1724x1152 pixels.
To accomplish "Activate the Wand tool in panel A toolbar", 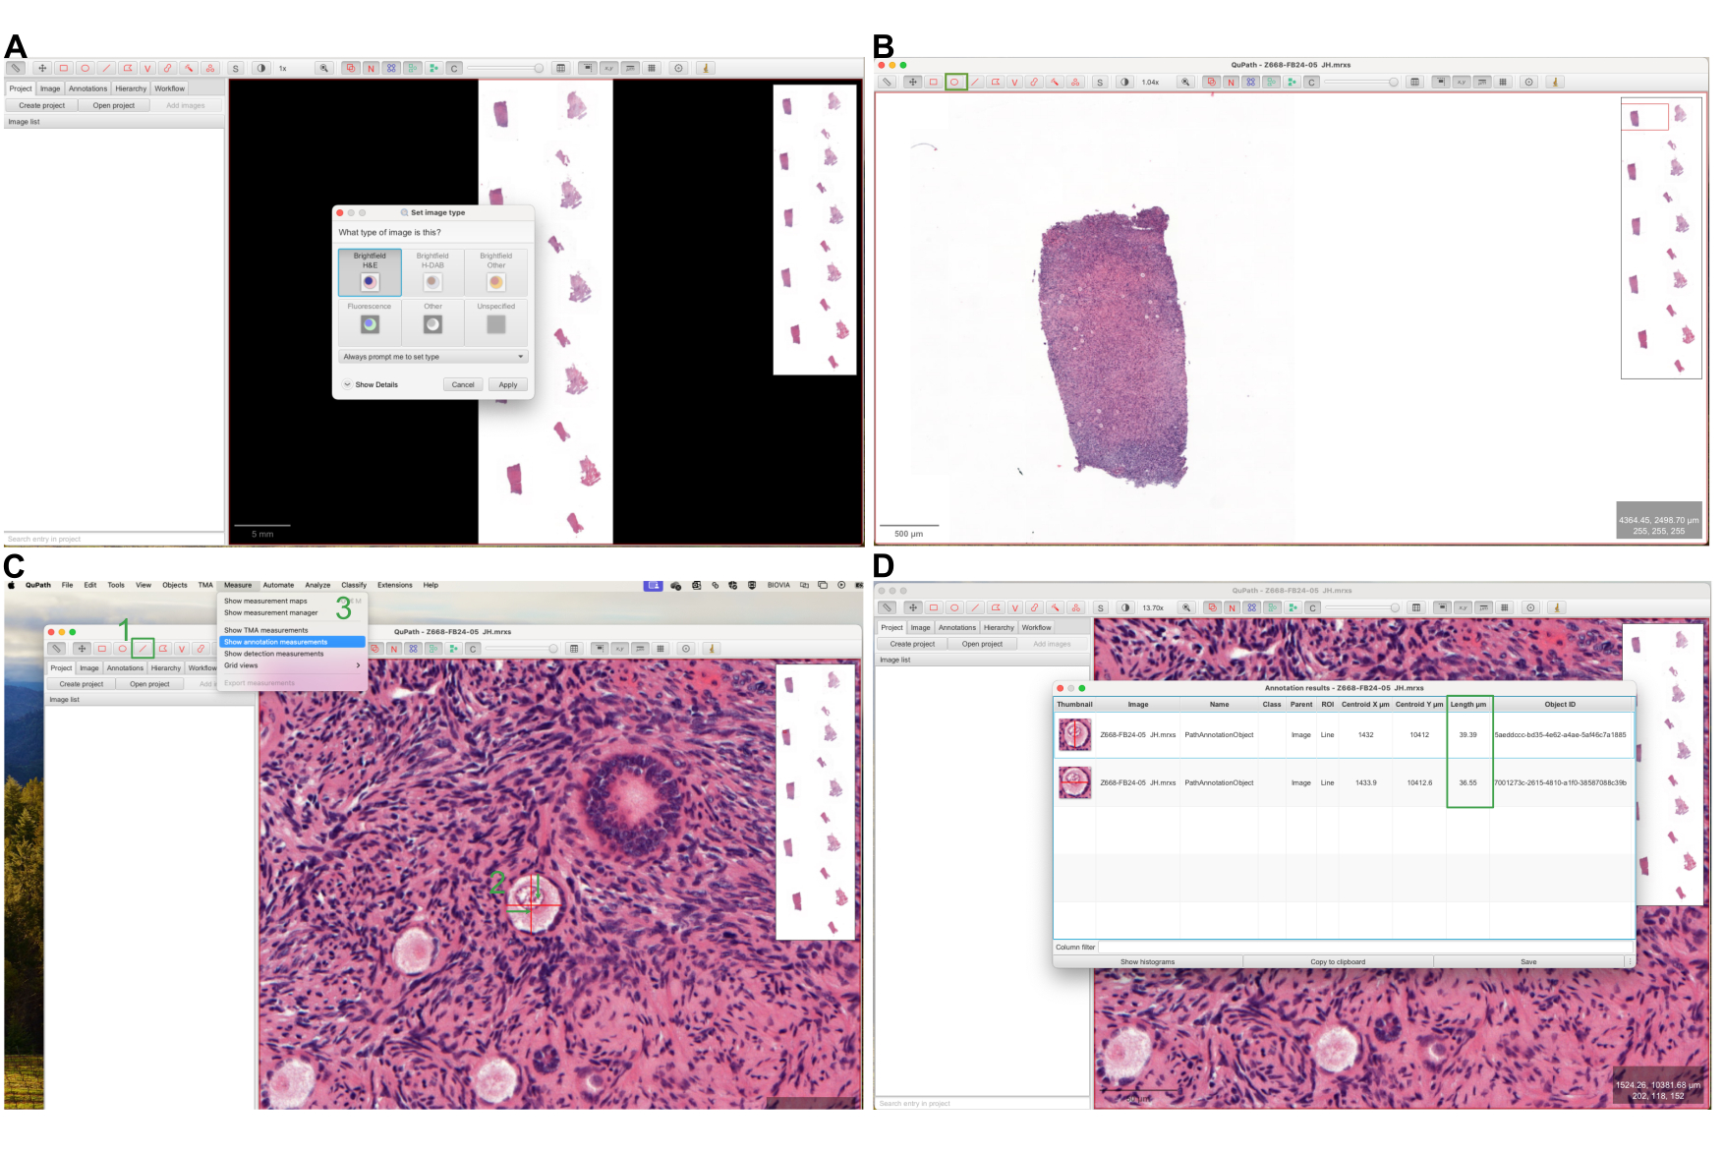I will (189, 68).
